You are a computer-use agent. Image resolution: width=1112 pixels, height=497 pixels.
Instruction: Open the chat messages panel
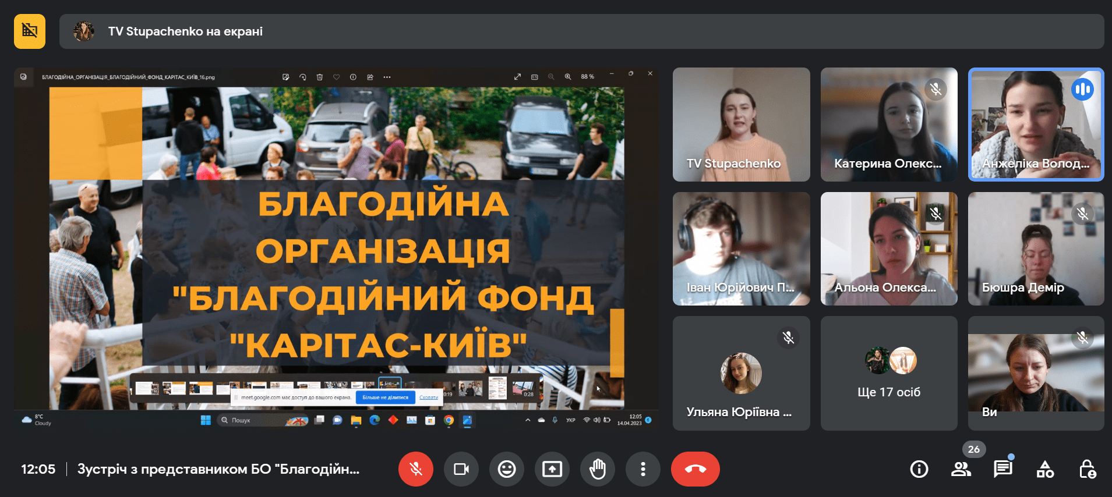pos(1002,469)
